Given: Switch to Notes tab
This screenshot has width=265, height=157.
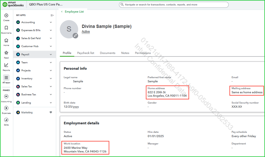Looking at the screenshot, I should tap(125, 53).
